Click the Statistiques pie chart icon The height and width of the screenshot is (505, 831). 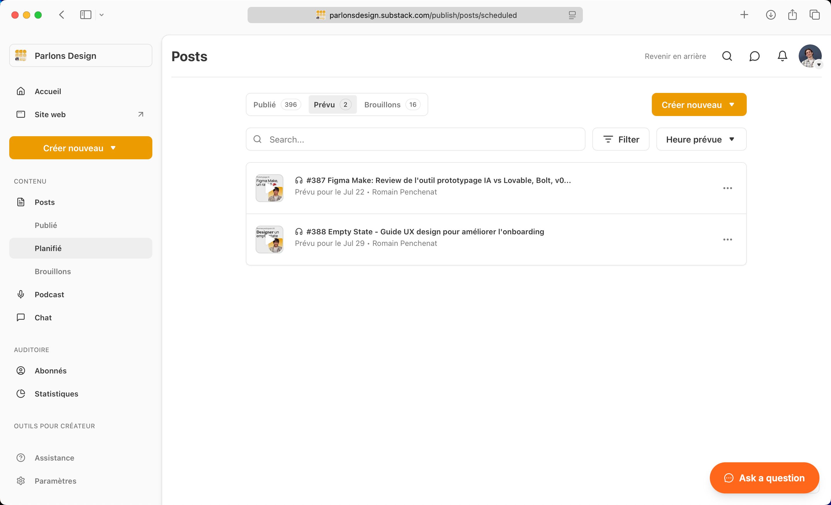(x=21, y=394)
